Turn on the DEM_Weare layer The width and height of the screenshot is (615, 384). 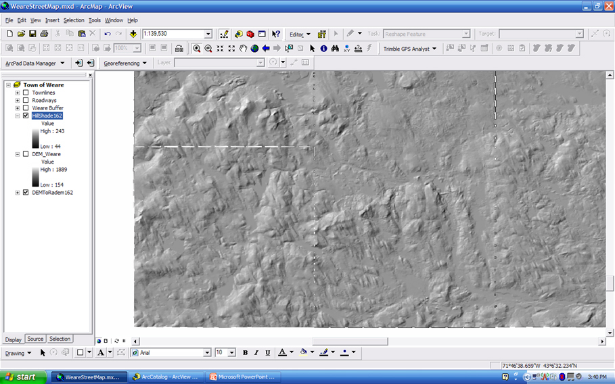pos(26,154)
